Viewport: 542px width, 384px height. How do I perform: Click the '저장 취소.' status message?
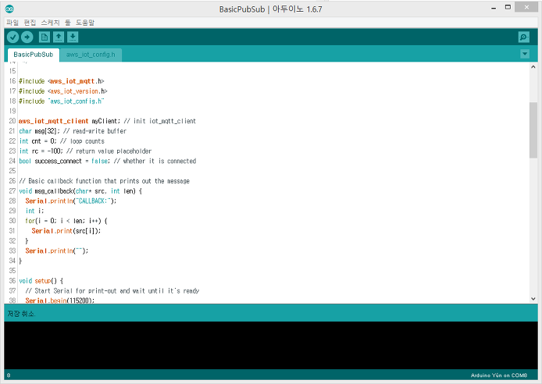21,314
